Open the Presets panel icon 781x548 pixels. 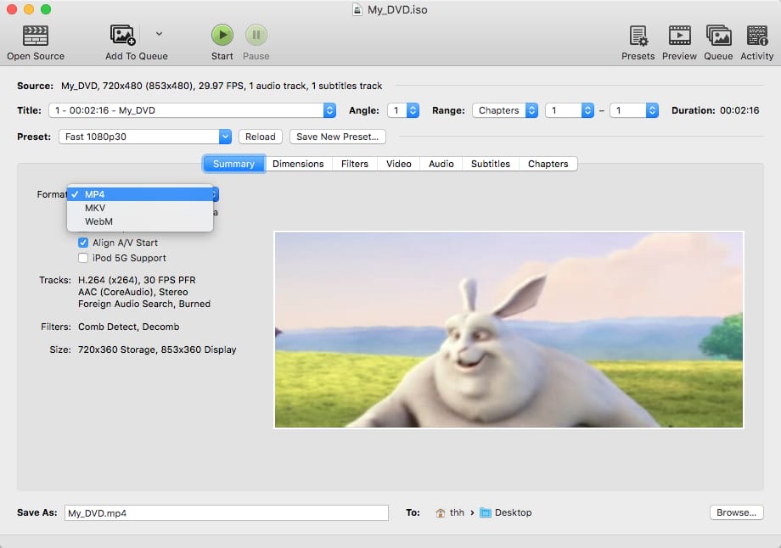tap(638, 36)
